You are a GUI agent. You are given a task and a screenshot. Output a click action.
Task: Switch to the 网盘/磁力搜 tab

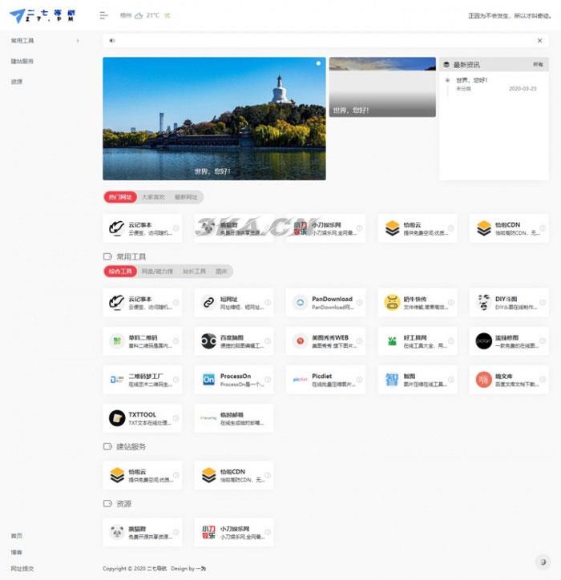click(x=156, y=272)
